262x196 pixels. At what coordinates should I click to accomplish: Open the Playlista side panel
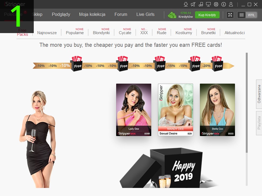pos(259,123)
